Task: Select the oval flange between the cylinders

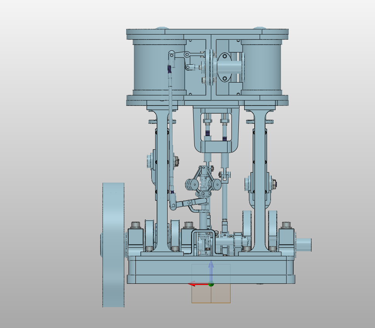Action: [224, 67]
